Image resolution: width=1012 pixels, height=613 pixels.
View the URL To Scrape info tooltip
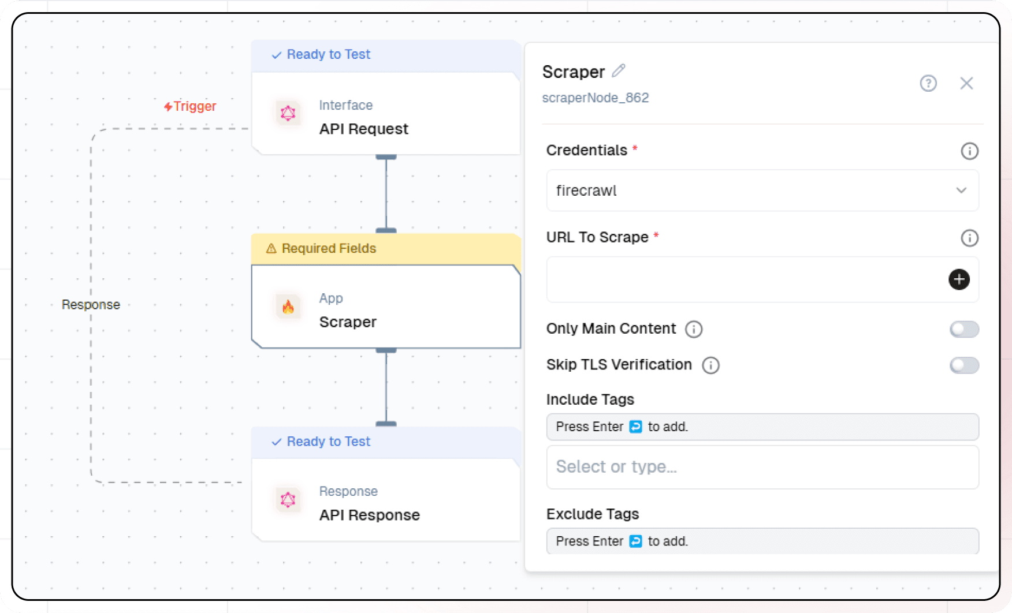click(x=970, y=238)
